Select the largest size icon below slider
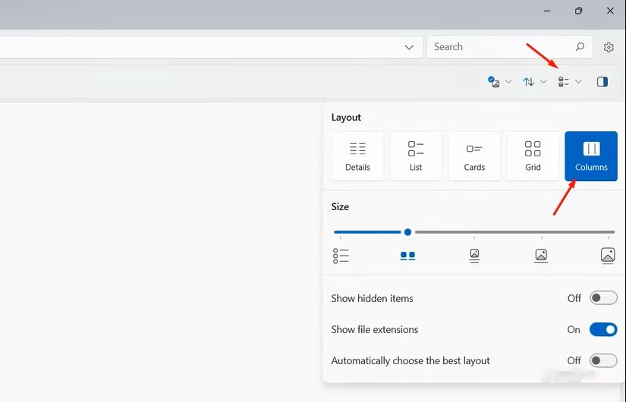This screenshot has height=402, width=626. click(x=607, y=256)
